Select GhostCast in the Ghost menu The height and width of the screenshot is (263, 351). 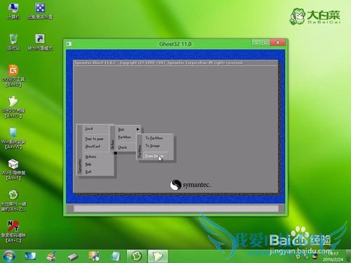(x=93, y=146)
